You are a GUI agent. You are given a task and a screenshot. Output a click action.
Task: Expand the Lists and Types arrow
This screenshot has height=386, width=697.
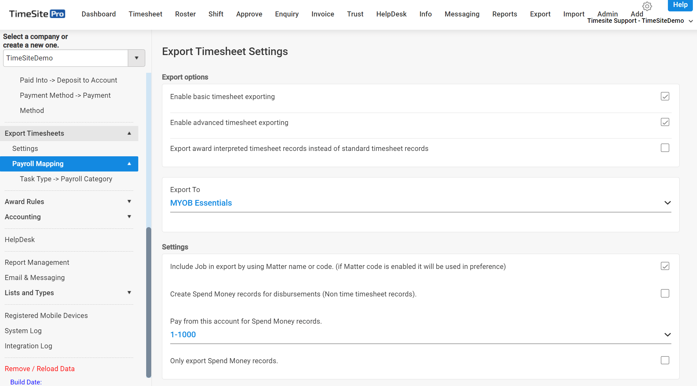pos(129,293)
